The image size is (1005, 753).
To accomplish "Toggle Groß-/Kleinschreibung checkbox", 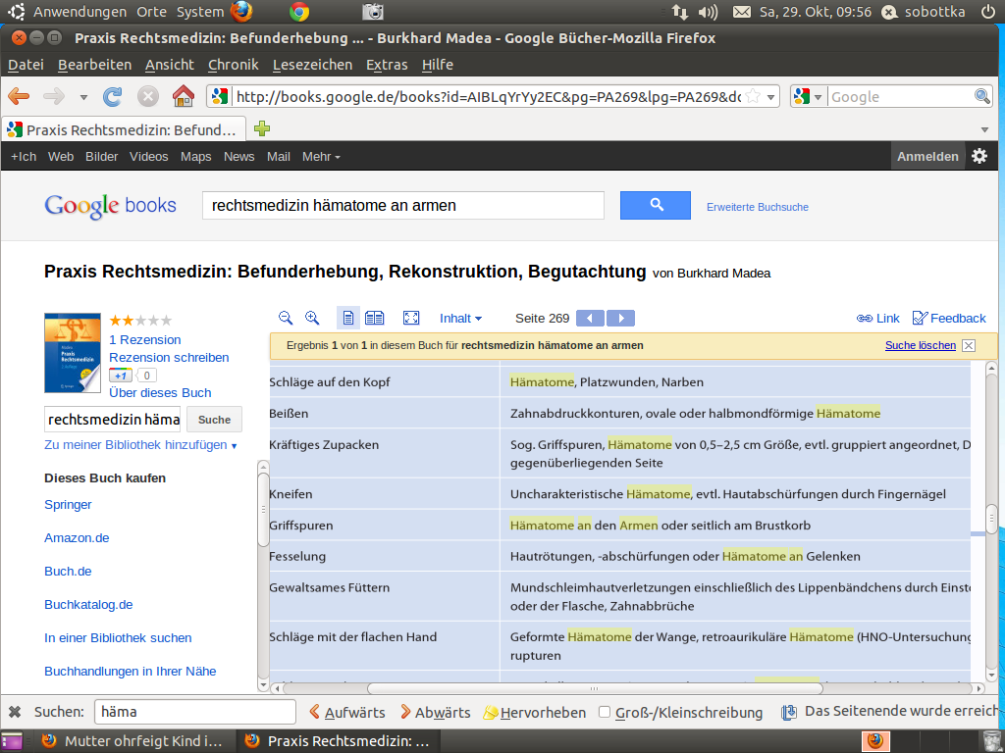I will coord(605,712).
